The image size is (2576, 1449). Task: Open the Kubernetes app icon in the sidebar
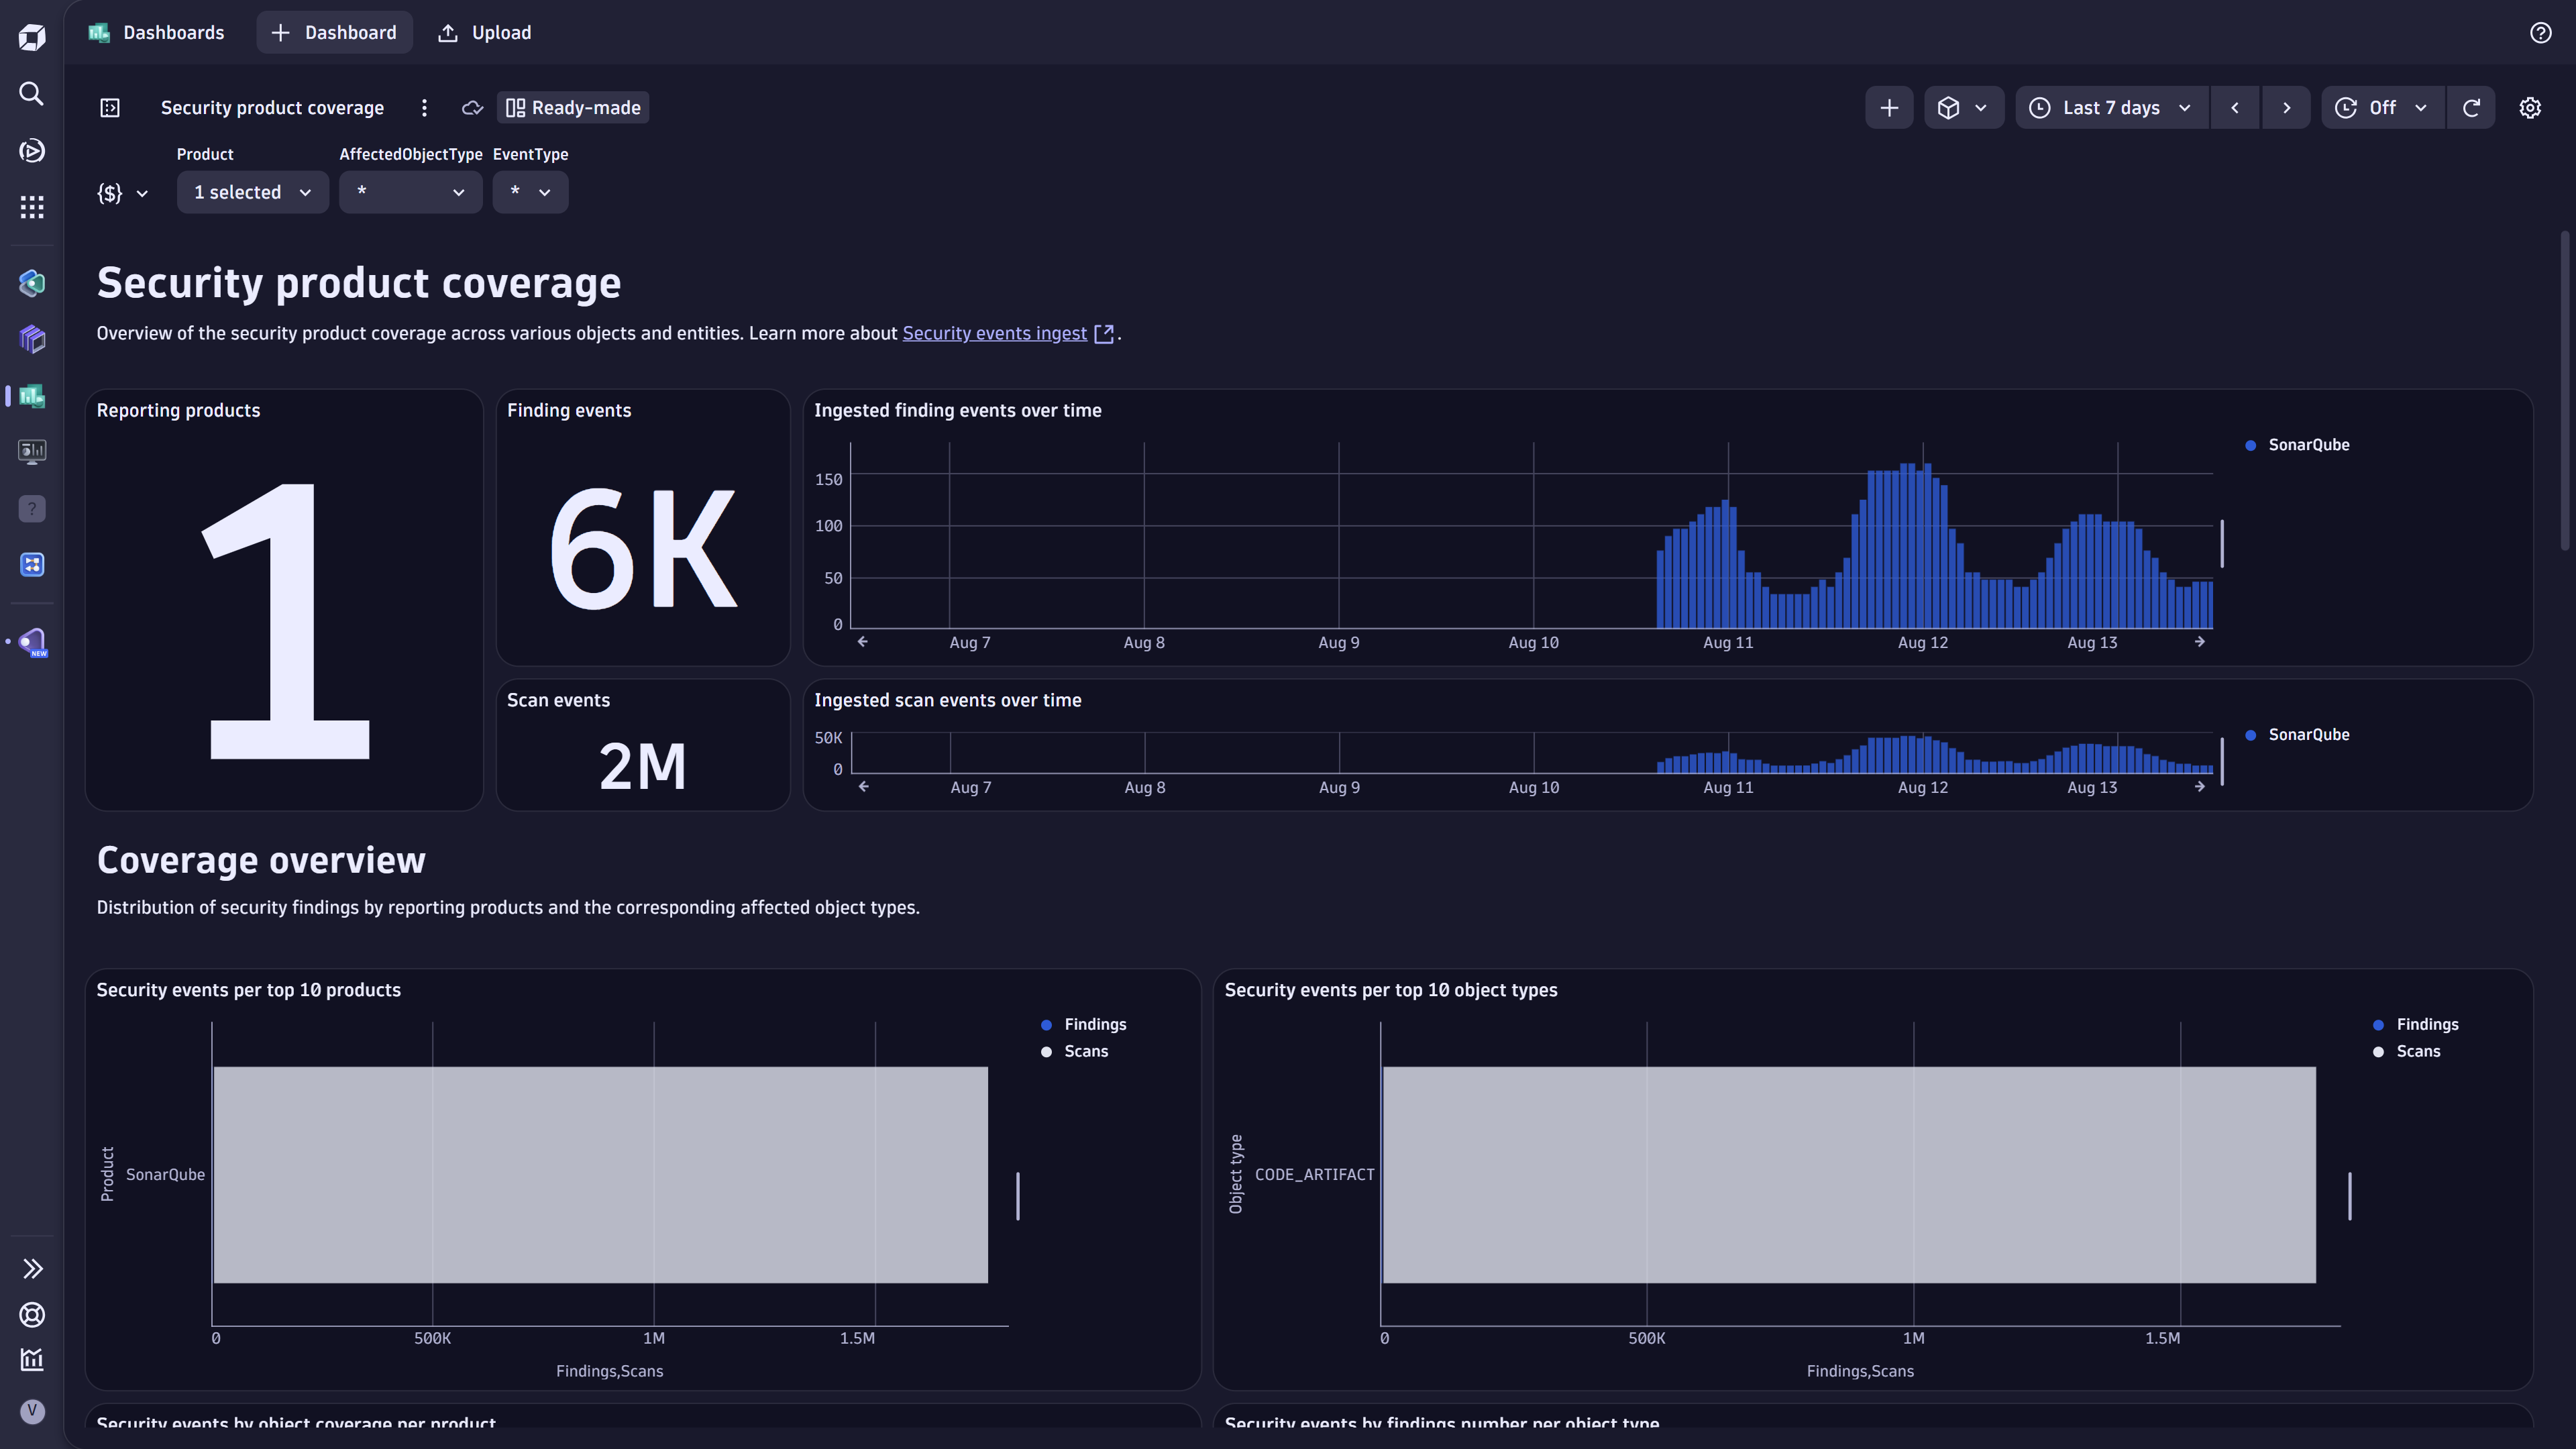tap(31, 339)
